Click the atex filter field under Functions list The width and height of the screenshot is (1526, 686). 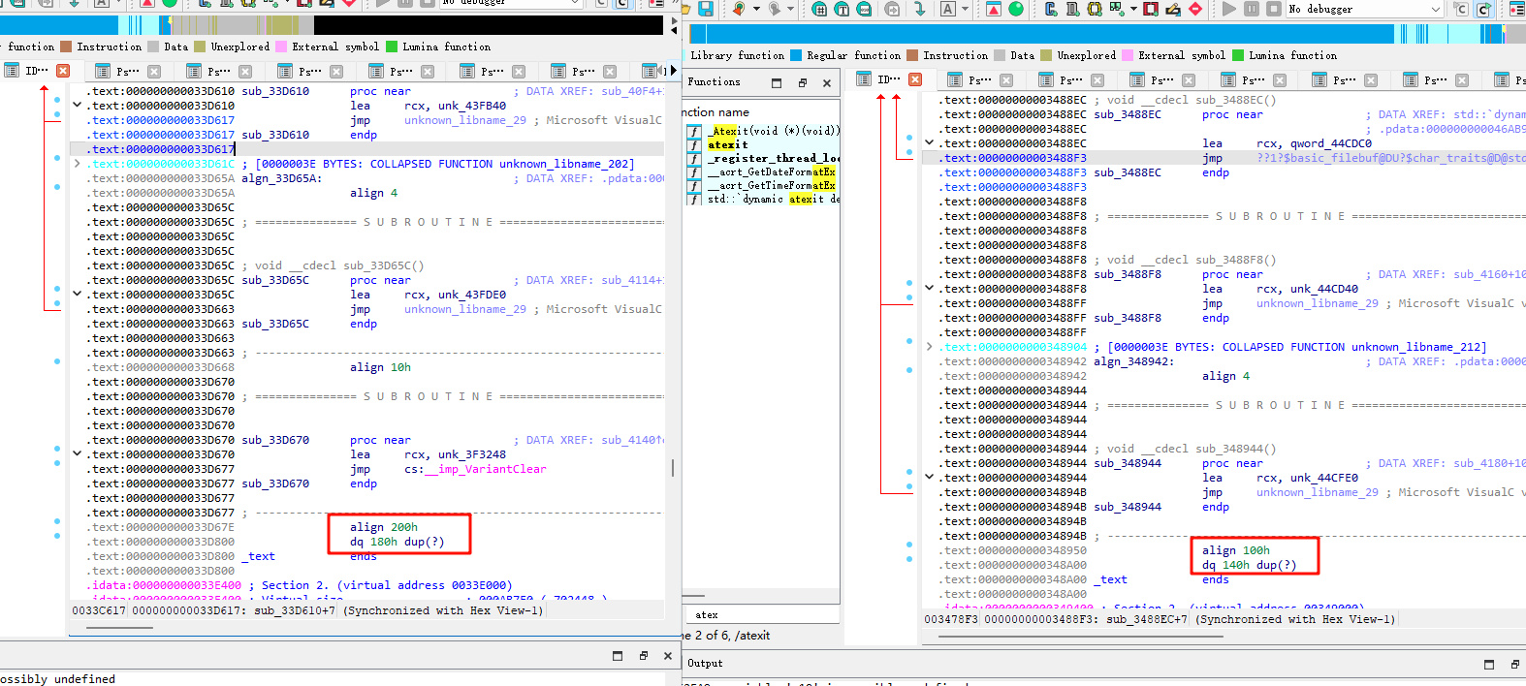[x=762, y=615]
